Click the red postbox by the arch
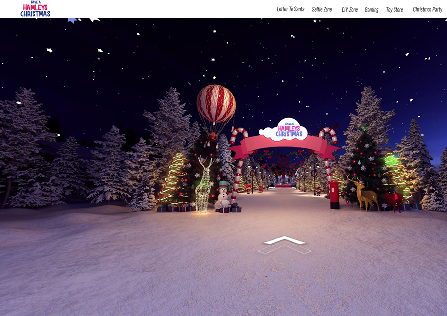 334,194
